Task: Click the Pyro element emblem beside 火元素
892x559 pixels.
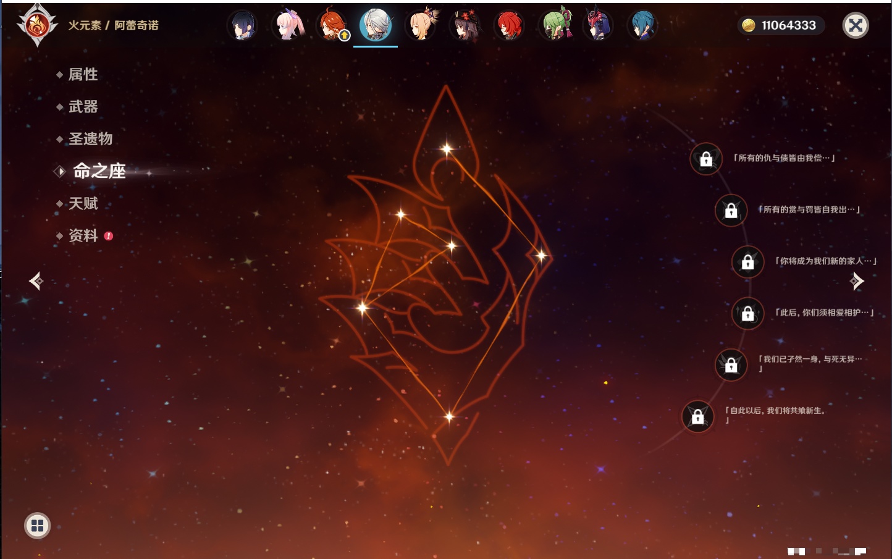Action: coord(37,25)
